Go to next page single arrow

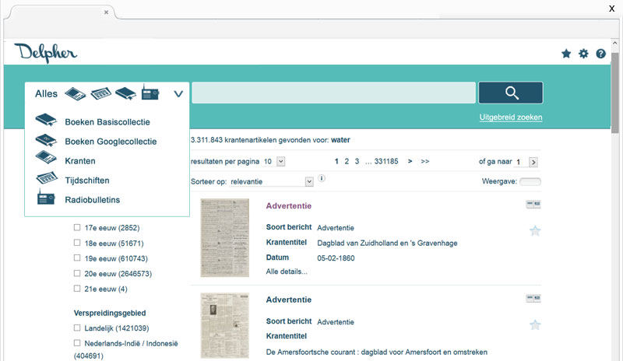[410, 161]
